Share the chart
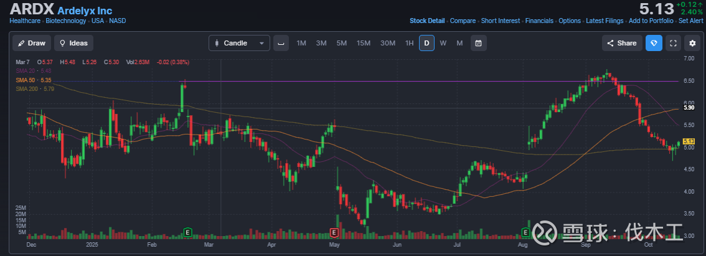 click(x=621, y=43)
